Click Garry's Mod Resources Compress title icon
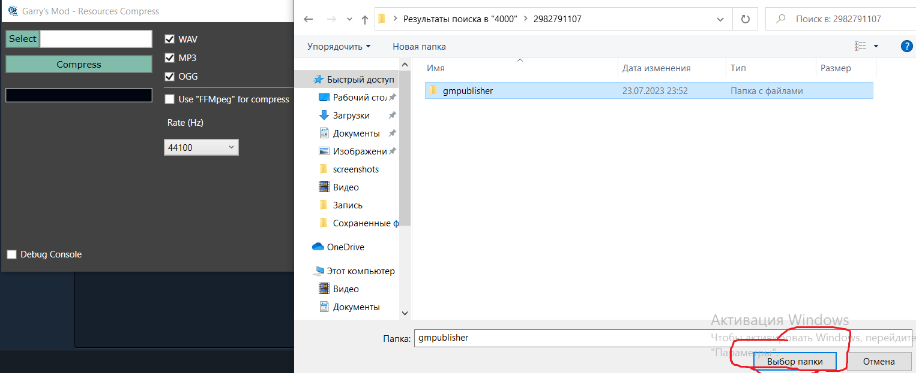The width and height of the screenshot is (916, 373). point(13,11)
